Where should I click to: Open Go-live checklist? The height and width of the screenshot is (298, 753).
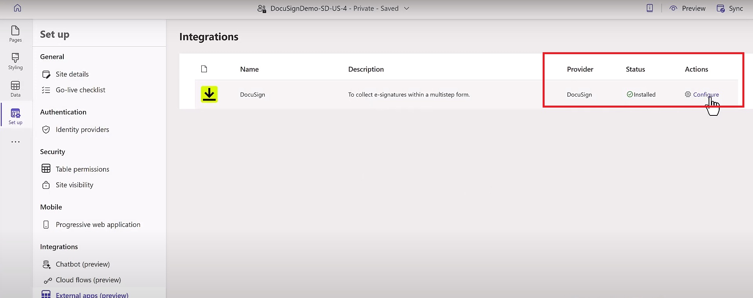(80, 90)
